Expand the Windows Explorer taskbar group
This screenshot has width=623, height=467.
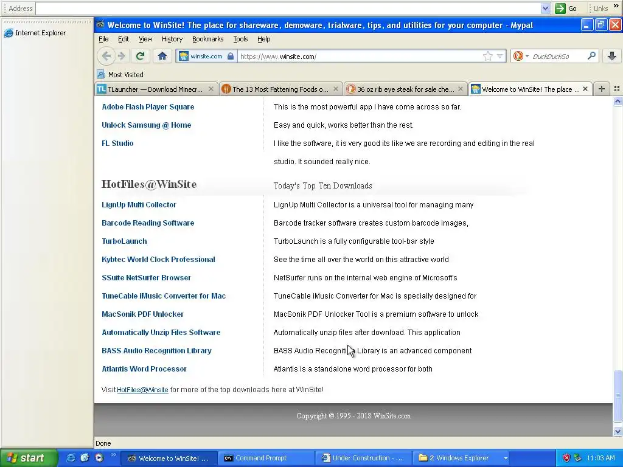462,458
